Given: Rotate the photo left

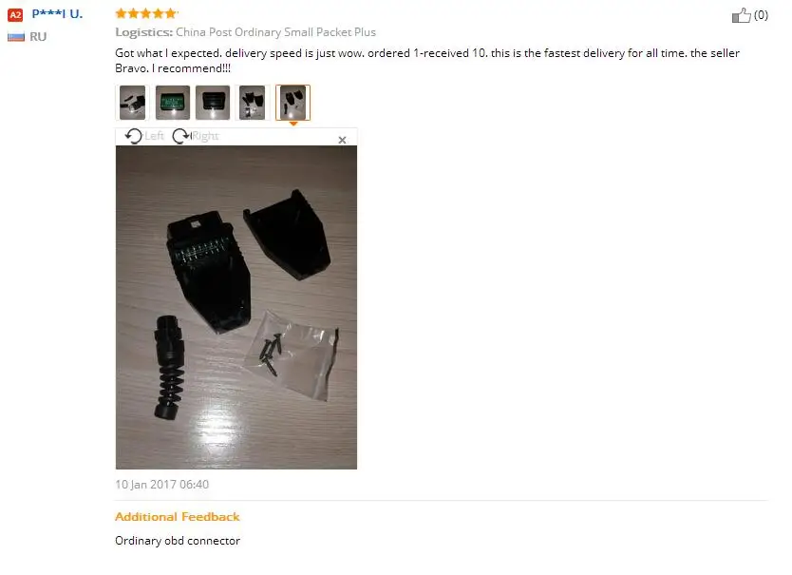Looking at the screenshot, I should (x=134, y=136).
